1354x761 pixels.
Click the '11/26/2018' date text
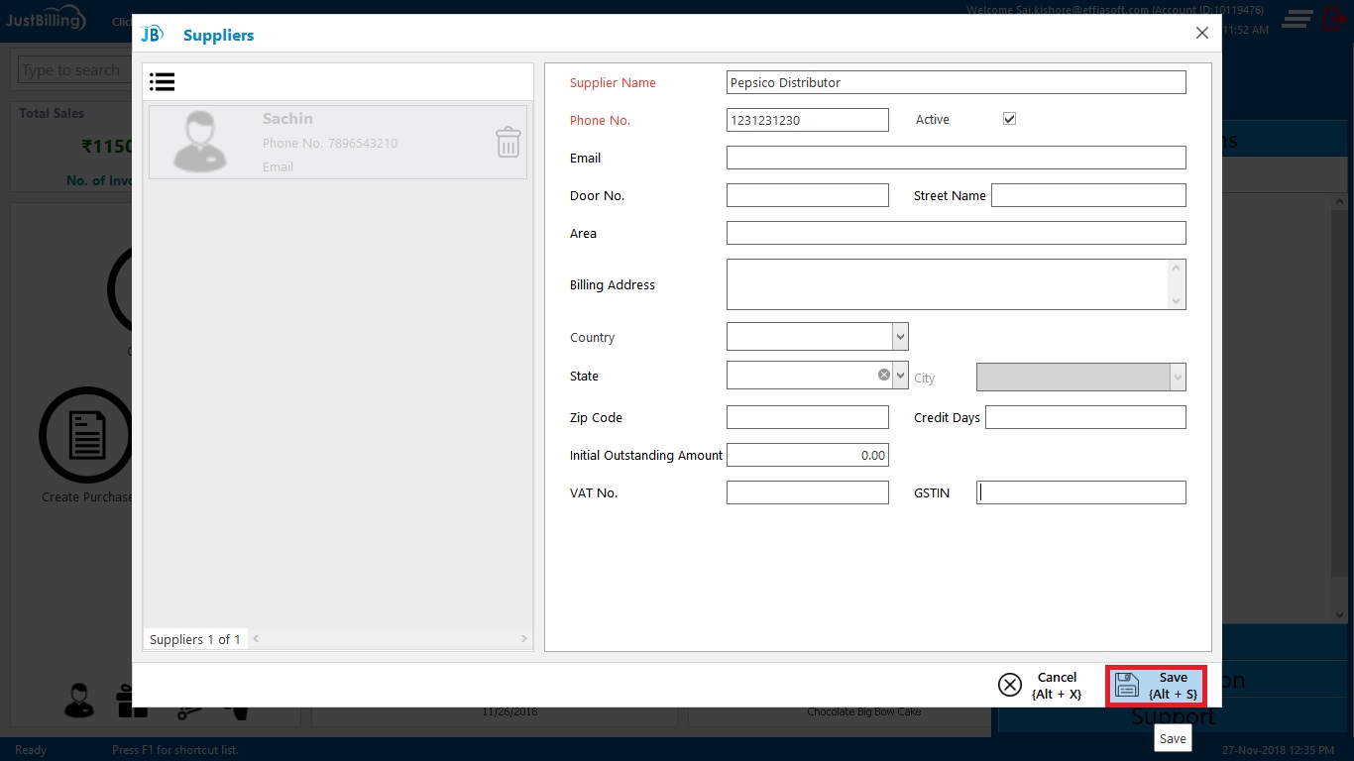point(508,711)
